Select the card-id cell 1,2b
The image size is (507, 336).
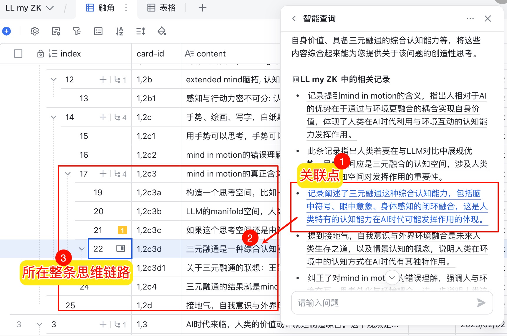click(x=156, y=79)
